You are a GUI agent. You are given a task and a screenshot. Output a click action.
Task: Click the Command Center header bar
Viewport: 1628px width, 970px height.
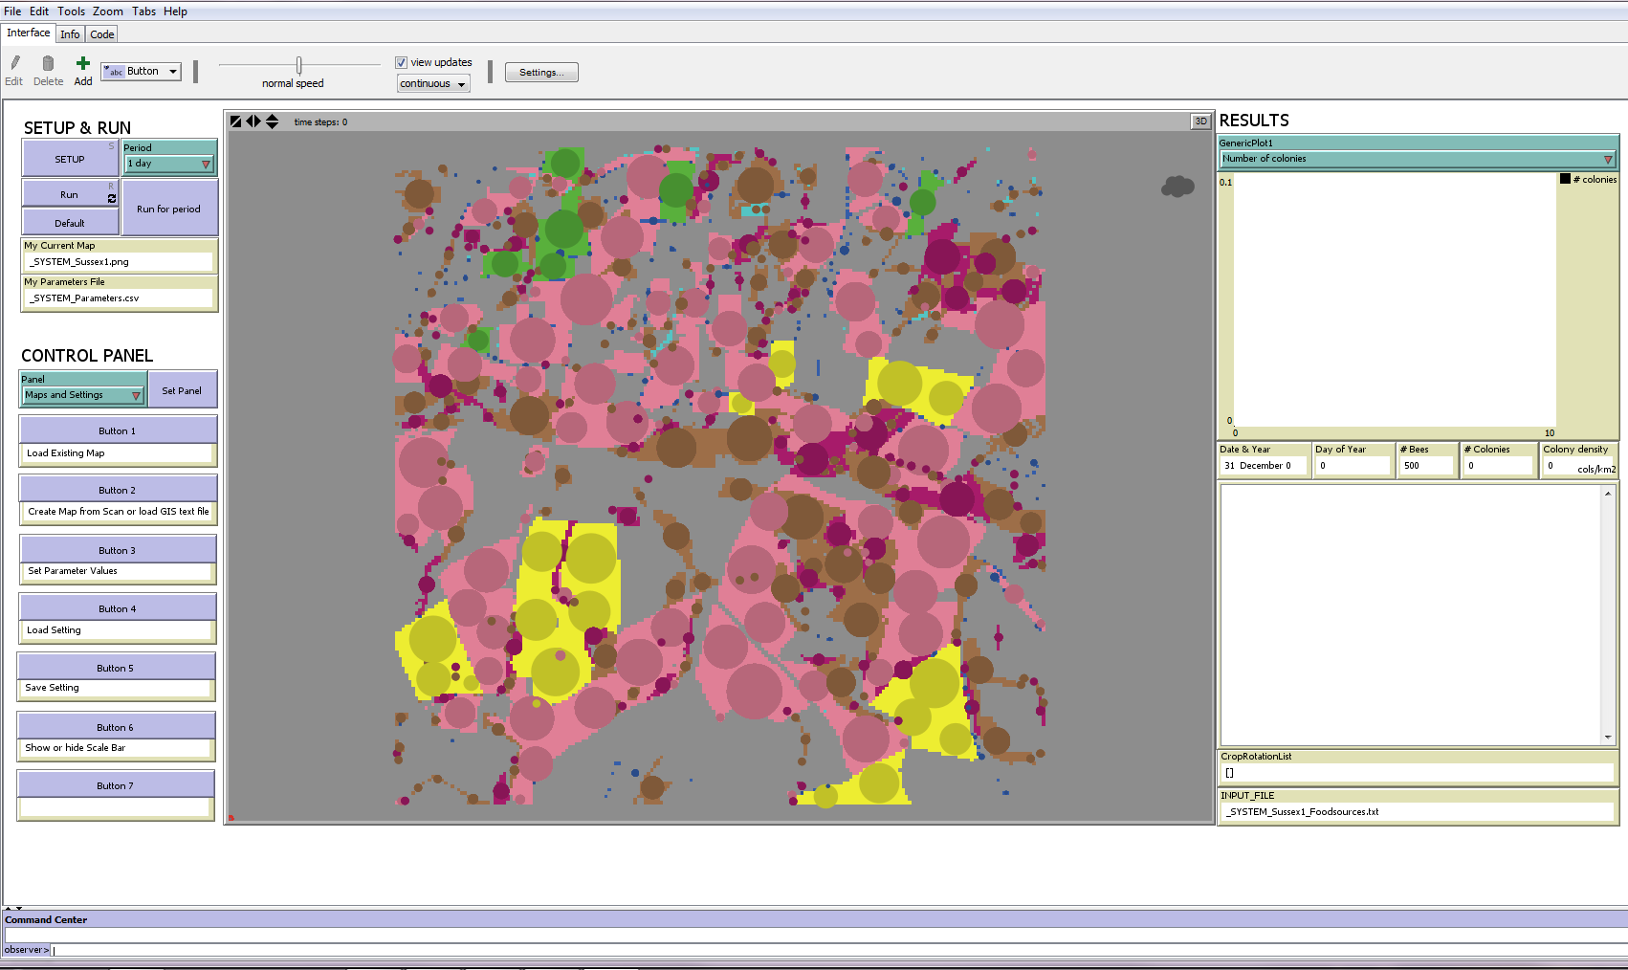pos(814,919)
